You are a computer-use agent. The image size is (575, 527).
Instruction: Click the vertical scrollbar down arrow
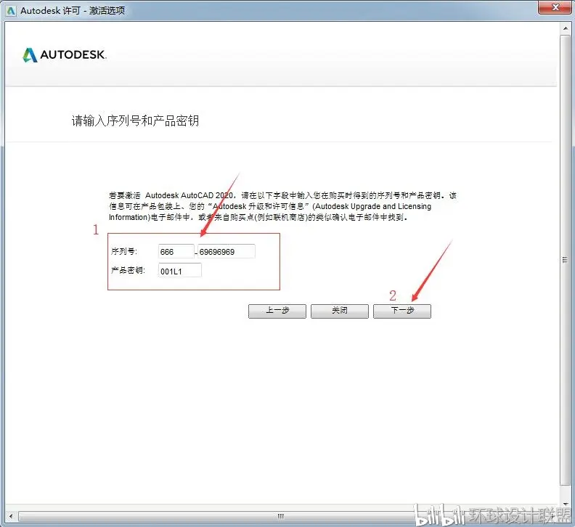tap(565, 504)
